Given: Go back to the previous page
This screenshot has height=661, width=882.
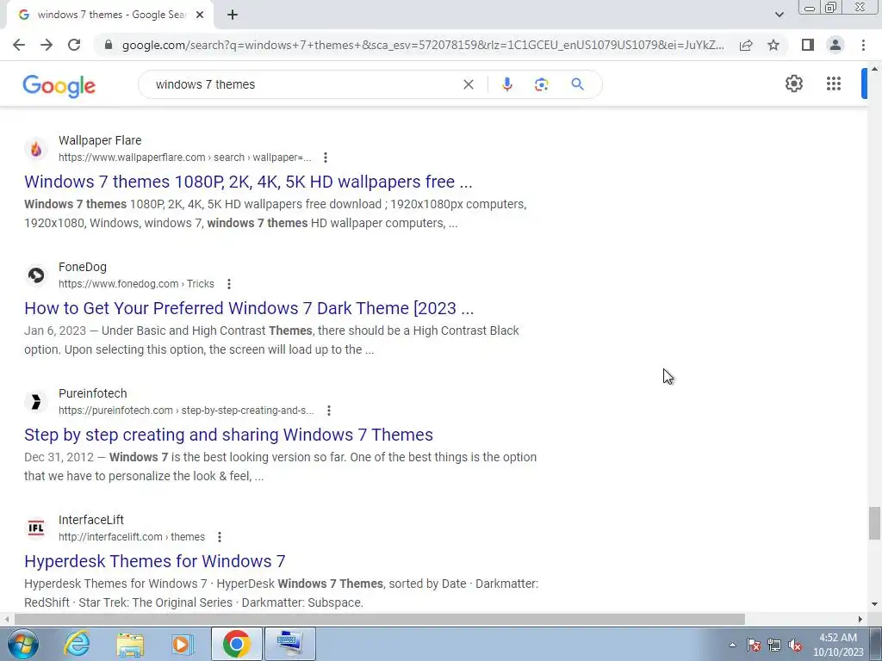Looking at the screenshot, I should pos(19,45).
